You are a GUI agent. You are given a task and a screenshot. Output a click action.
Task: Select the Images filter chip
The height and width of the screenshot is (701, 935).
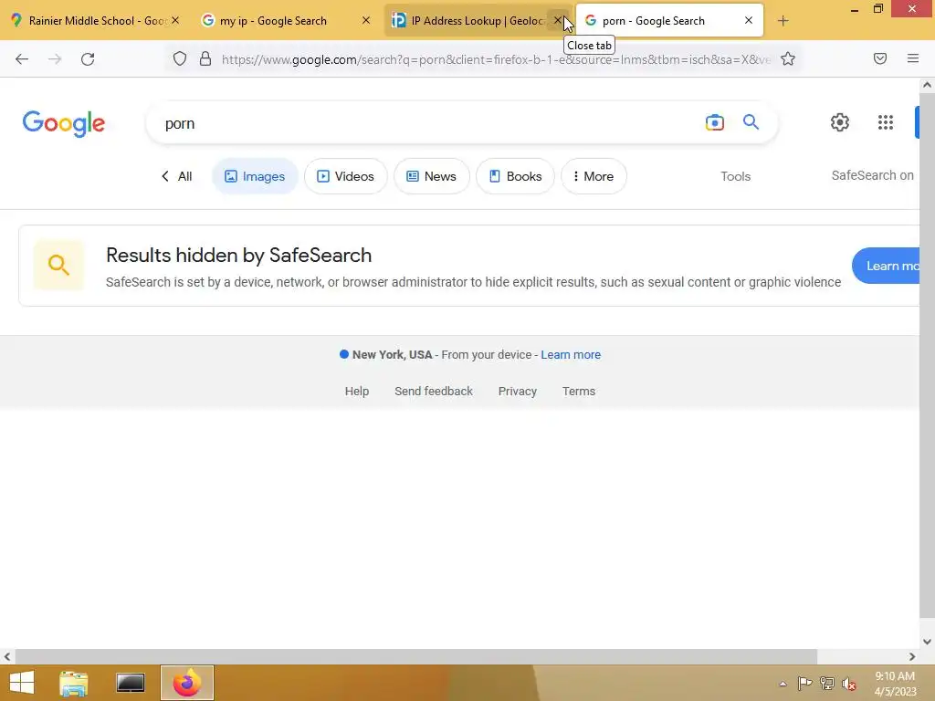tap(255, 176)
